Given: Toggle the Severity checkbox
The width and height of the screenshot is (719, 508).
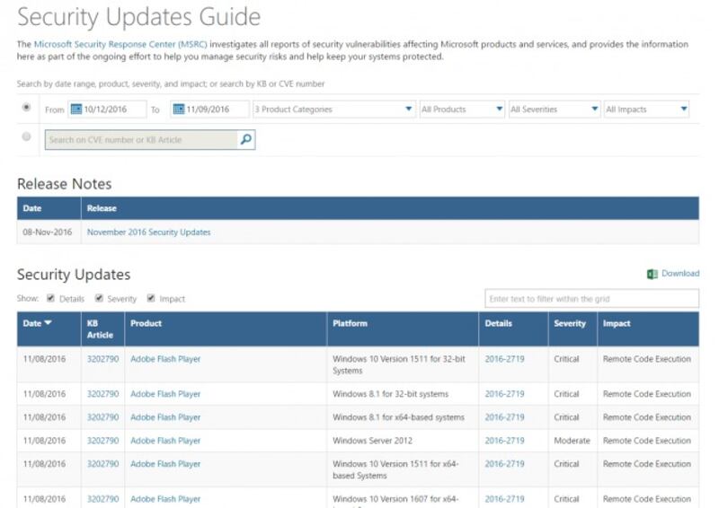Looking at the screenshot, I should tap(100, 298).
